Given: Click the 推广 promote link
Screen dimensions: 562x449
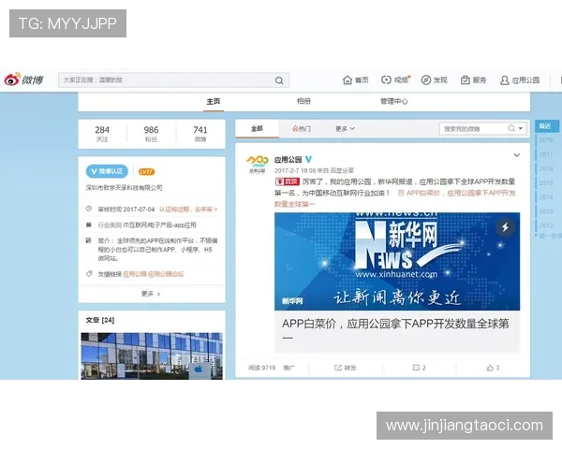Looking at the screenshot, I should point(288,368).
